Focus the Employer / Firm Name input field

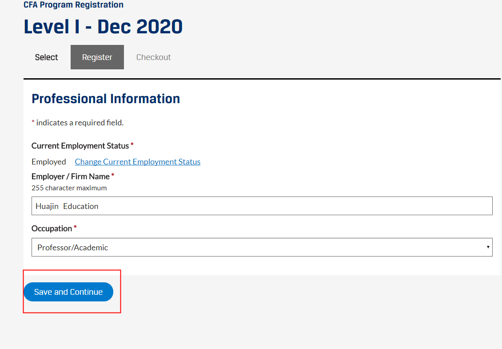click(x=262, y=206)
